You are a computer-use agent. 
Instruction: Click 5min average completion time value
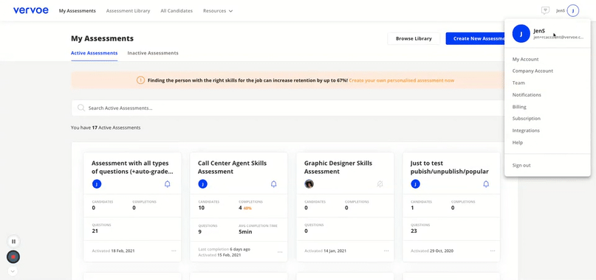[245, 231]
